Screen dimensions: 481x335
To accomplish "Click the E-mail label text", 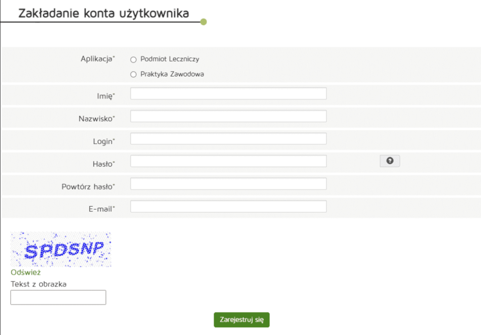I will click(101, 209).
